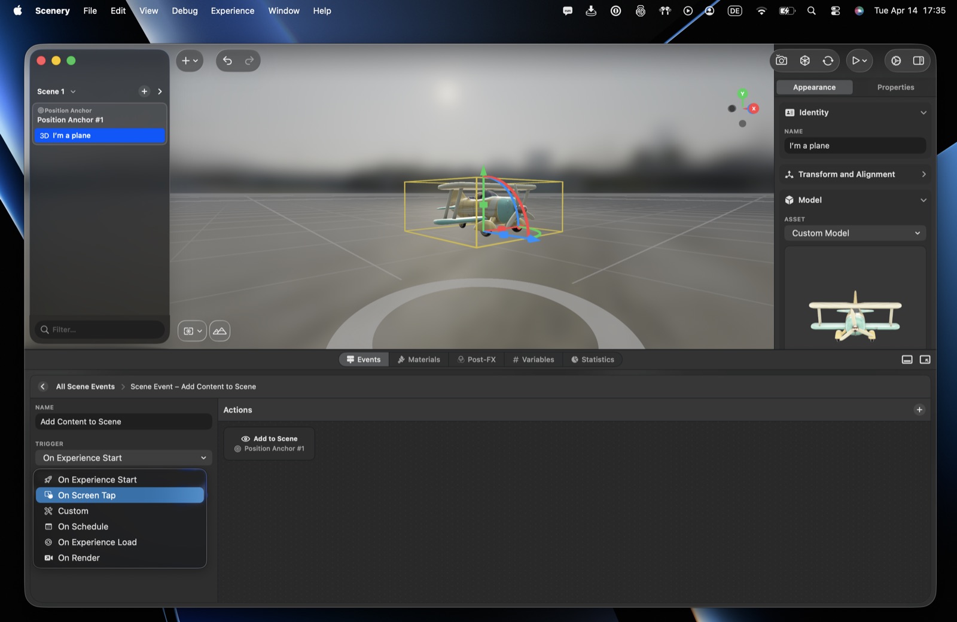Viewport: 957px width, 622px height.
Task: Choose On Render trigger option
Action: coord(120,557)
